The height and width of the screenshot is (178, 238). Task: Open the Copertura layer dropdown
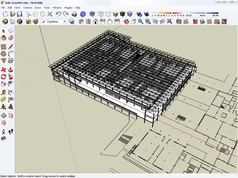click(65, 22)
